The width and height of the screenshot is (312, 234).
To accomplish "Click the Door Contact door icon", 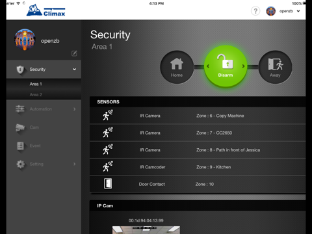I will point(108,183).
